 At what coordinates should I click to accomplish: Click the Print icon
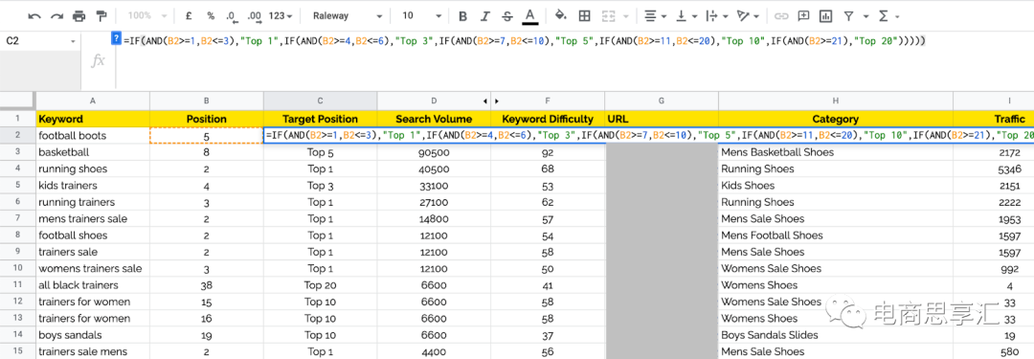(79, 15)
